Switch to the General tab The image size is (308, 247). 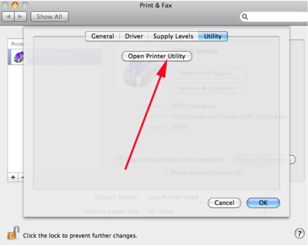point(103,36)
